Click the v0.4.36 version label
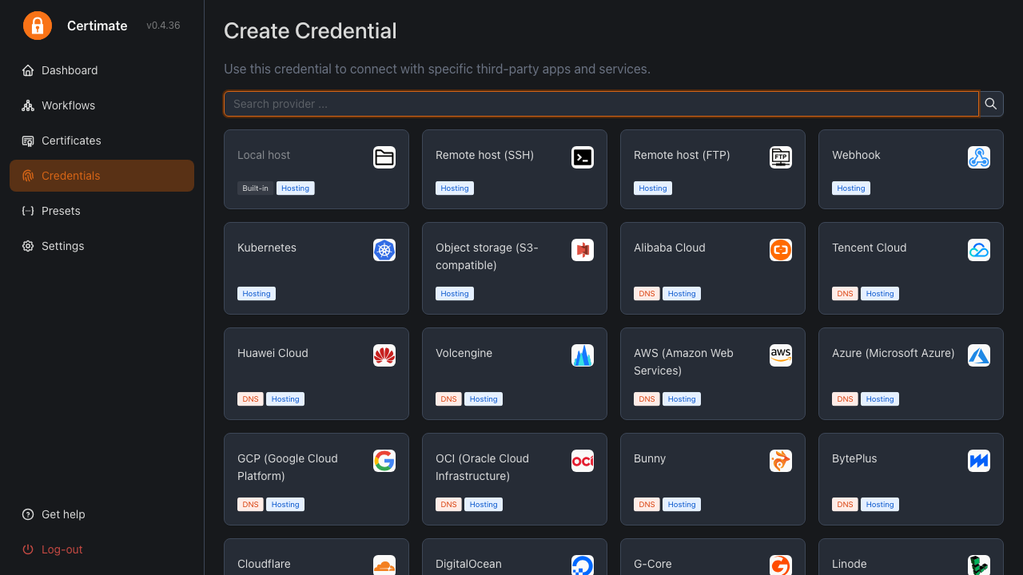 pyautogui.click(x=163, y=26)
